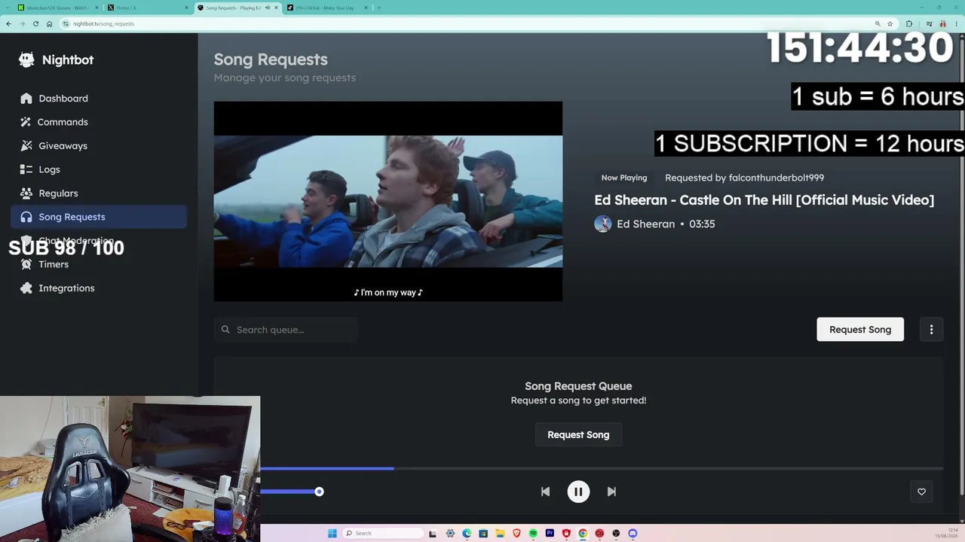Open File Explorer from the taskbar
965x542 pixels.
click(500, 534)
